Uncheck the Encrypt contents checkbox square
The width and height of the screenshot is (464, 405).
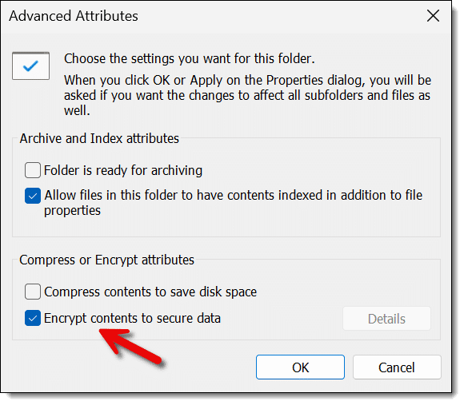coord(33,318)
